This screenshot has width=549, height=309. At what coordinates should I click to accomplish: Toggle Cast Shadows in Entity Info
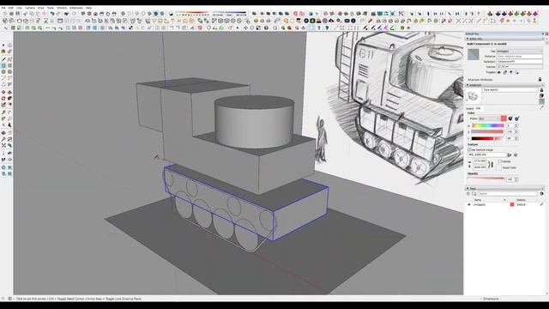point(516,72)
